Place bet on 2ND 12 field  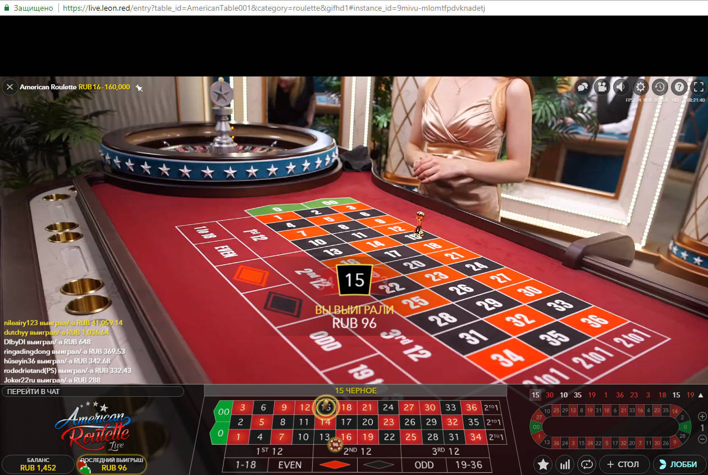coord(357,451)
